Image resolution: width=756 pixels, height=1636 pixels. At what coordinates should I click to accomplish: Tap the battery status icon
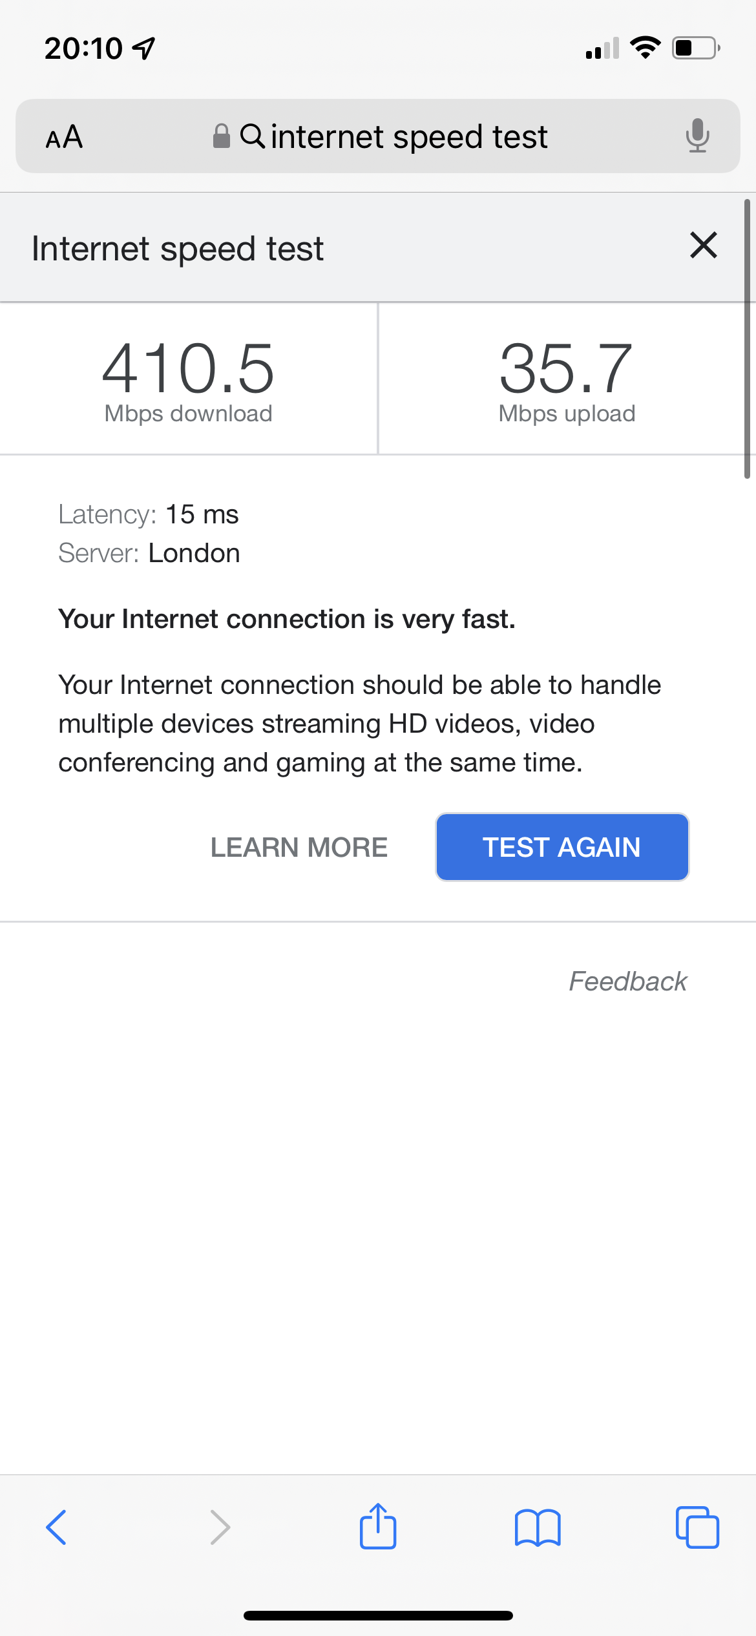tap(697, 48)
